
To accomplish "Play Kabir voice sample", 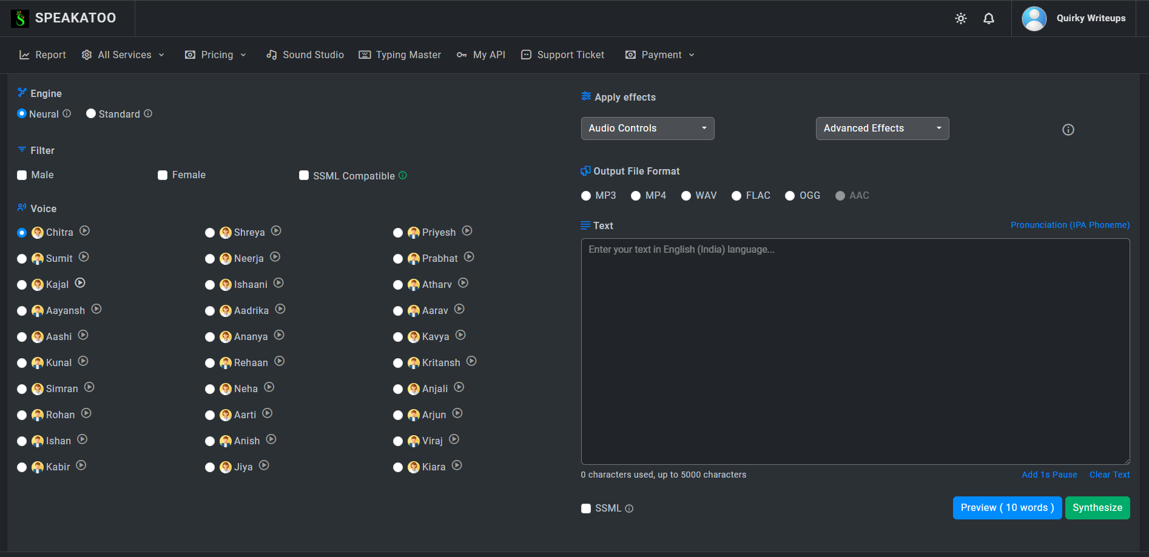I will tap(81, 465).
